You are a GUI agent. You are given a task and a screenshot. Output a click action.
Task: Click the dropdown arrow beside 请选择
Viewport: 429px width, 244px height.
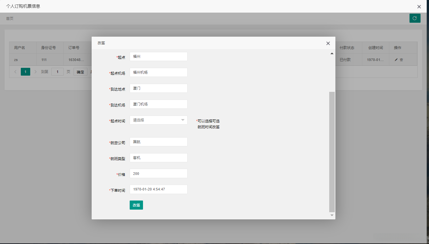pyautogui.click(x=183, y=120)
